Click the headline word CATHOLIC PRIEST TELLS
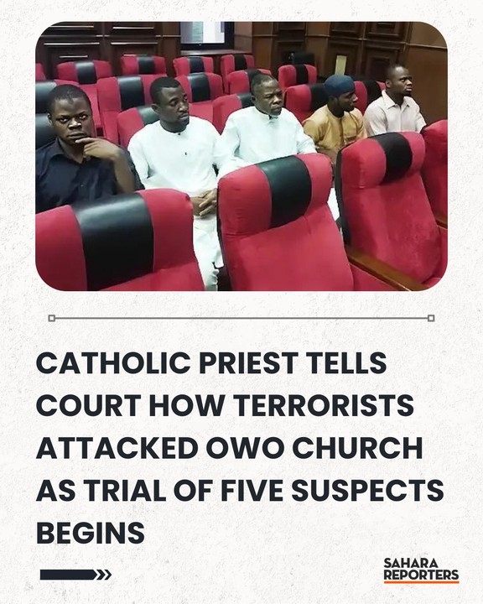The image size is (483, 604). 211,363
